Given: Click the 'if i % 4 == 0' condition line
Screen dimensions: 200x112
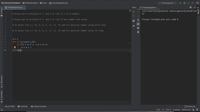Looking at the screenshot, I should [32, 44].
